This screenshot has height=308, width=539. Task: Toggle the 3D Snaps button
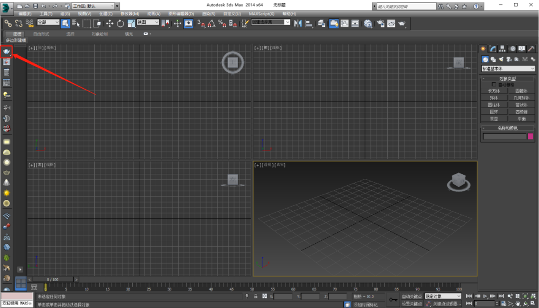coord(201,23)
